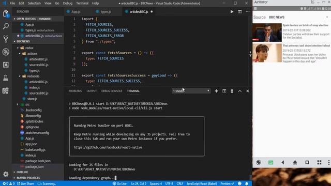Click Spaces: 4 indentation setting

point(156,184)
